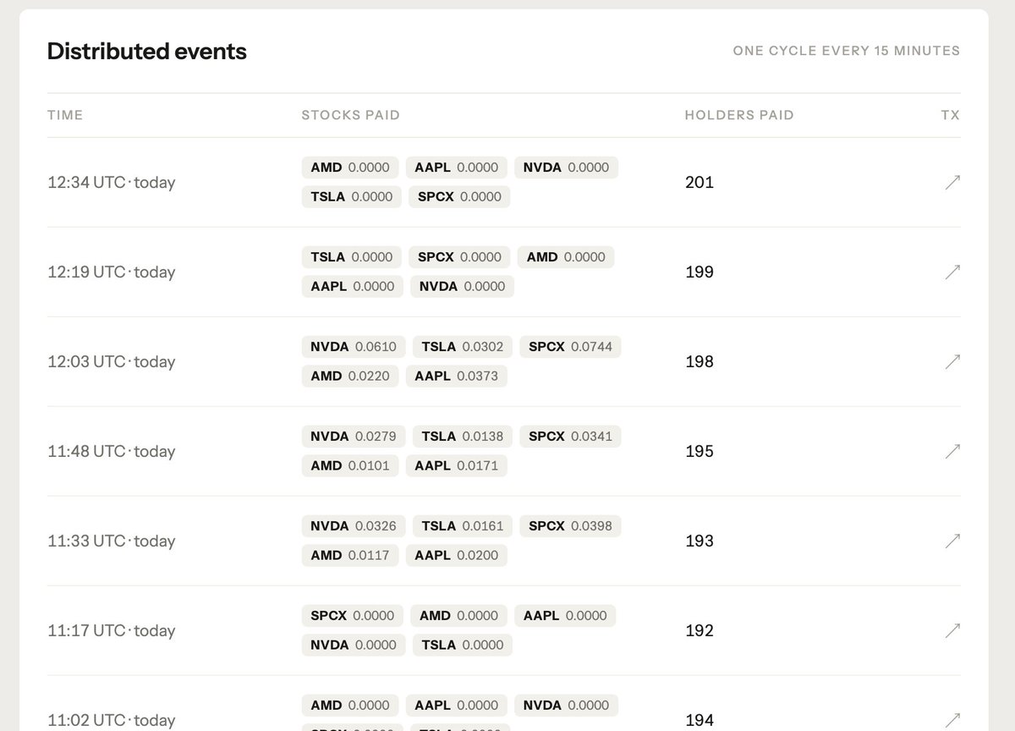Open transaction link for 12:34 UTC row
Screen dimensions: 1015x731
[x=952, y=182]
